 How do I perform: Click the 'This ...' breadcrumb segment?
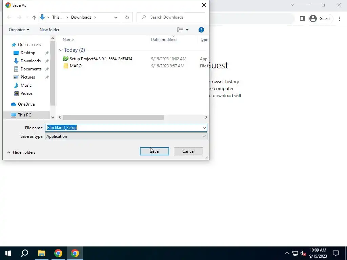coord(58,17)
